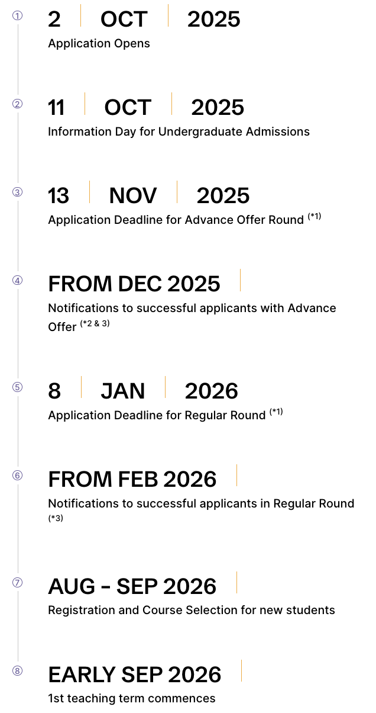Select the Application Opens text
376x713 pixels.
pos(99,44)
